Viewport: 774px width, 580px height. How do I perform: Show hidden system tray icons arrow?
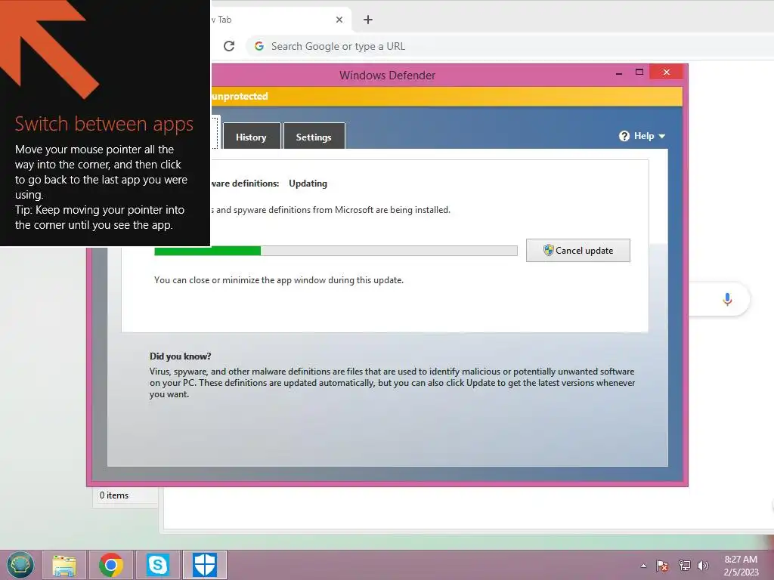coord(643,566)
